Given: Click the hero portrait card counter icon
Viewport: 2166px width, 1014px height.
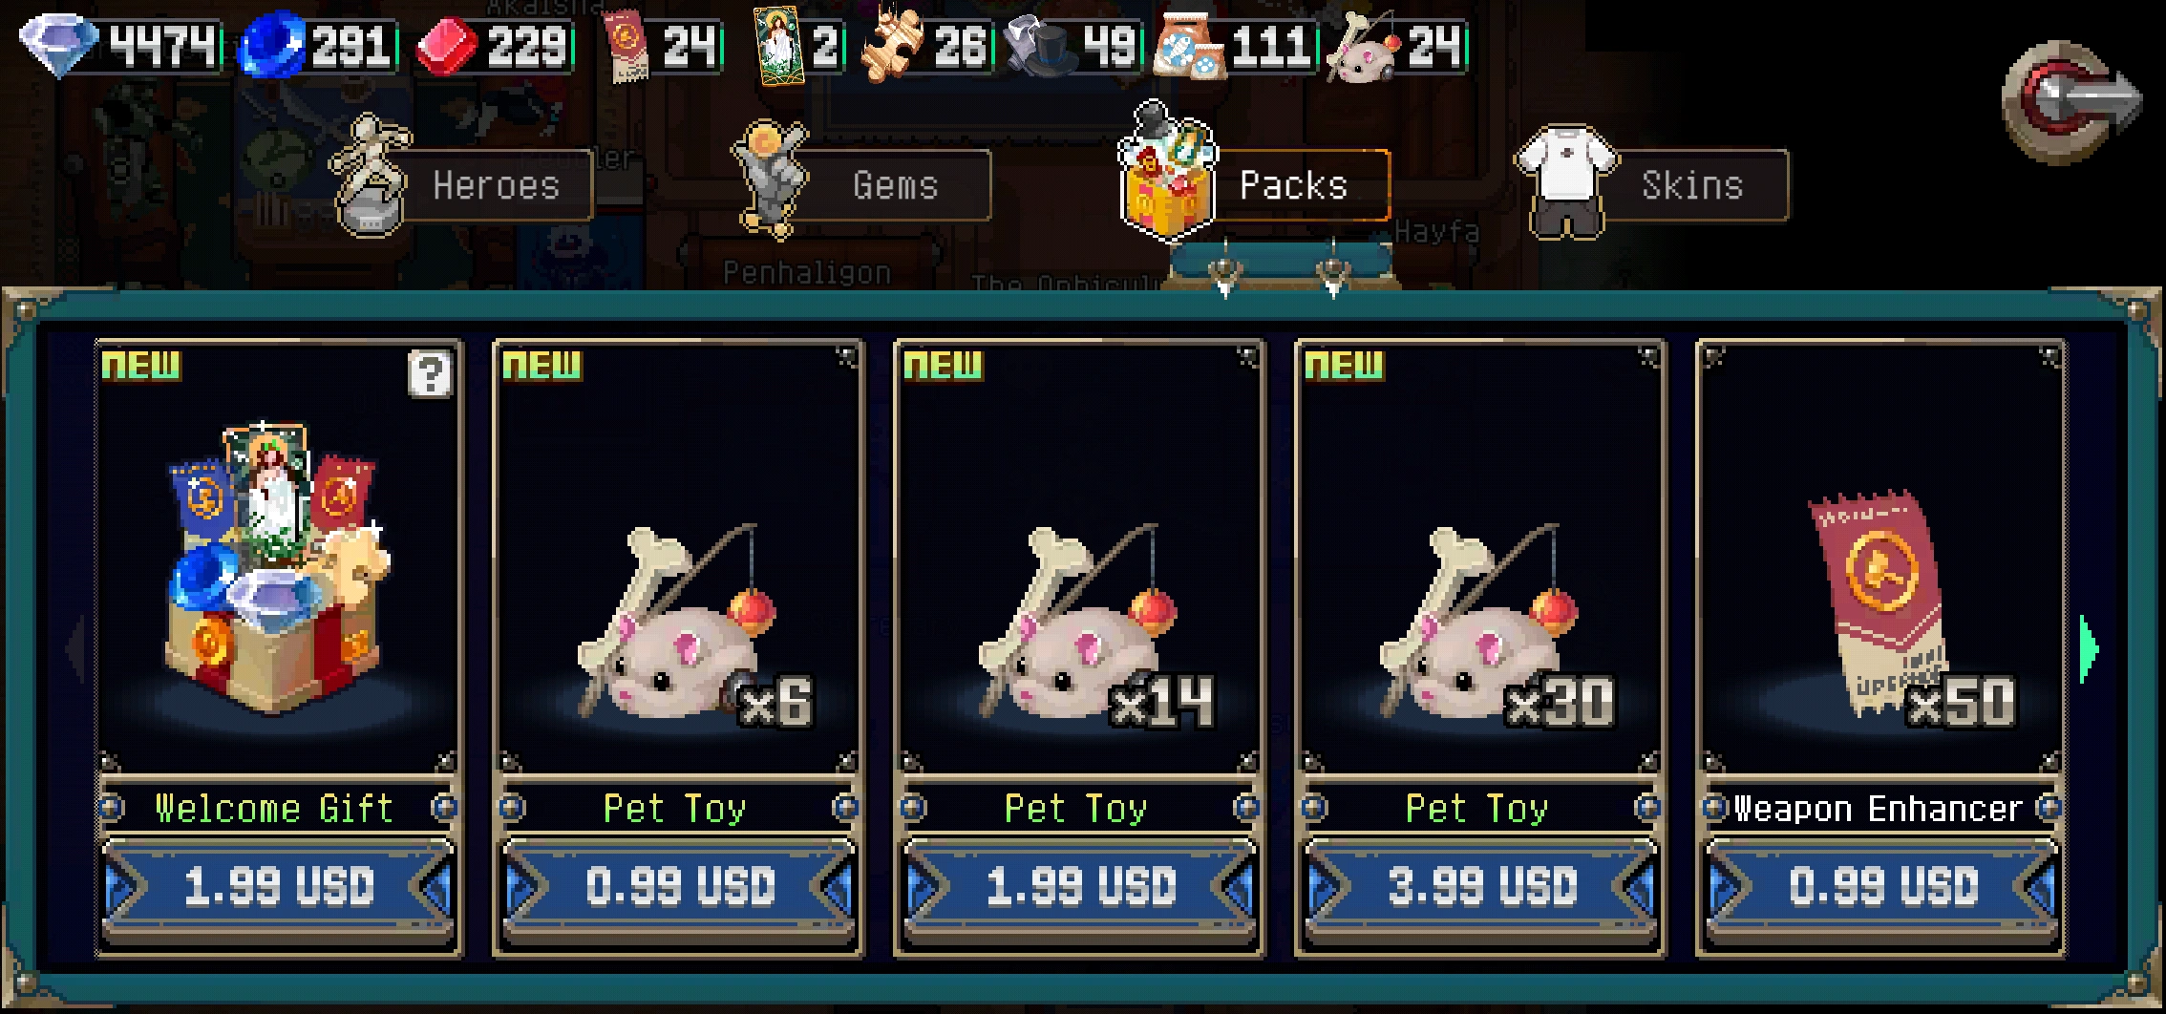Looking at the screenshot, I should pyautogui.click(x=779, y=45).
